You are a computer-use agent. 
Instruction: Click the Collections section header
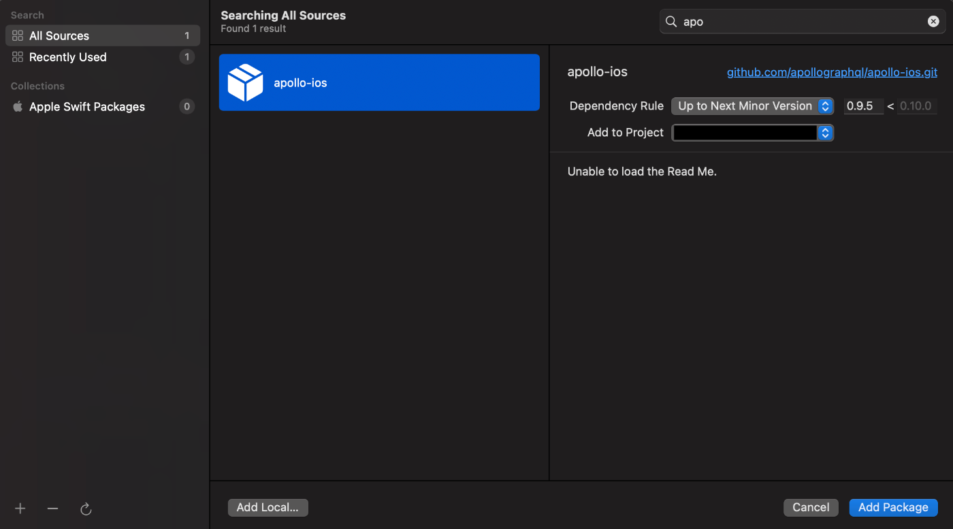37,86
